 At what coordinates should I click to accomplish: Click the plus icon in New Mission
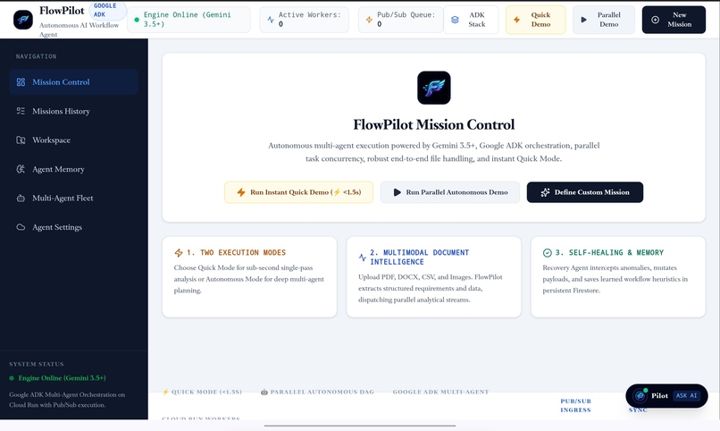[x=656, y=20]
